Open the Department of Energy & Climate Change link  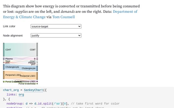click(70, 14)
